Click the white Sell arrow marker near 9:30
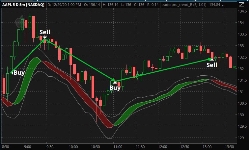Viewport: 249px width, 150px height. (x=44, y=37)
